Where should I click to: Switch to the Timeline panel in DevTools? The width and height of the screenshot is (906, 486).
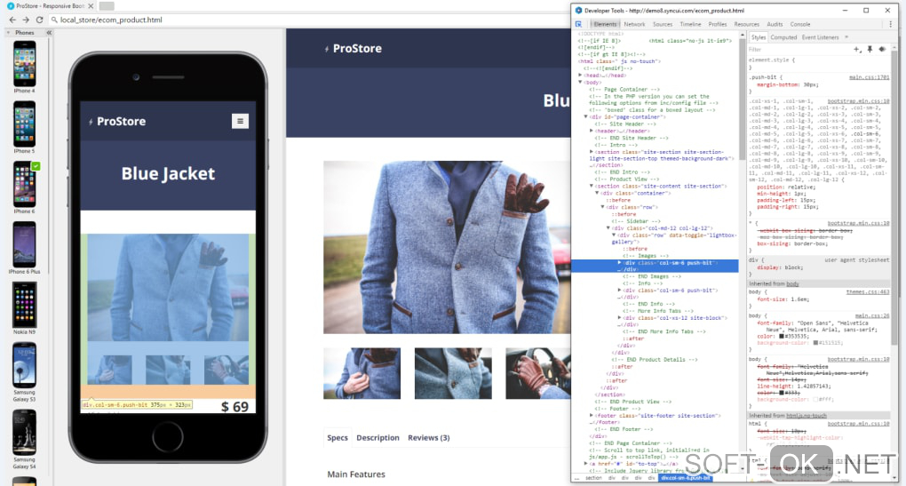coord(690,24)
